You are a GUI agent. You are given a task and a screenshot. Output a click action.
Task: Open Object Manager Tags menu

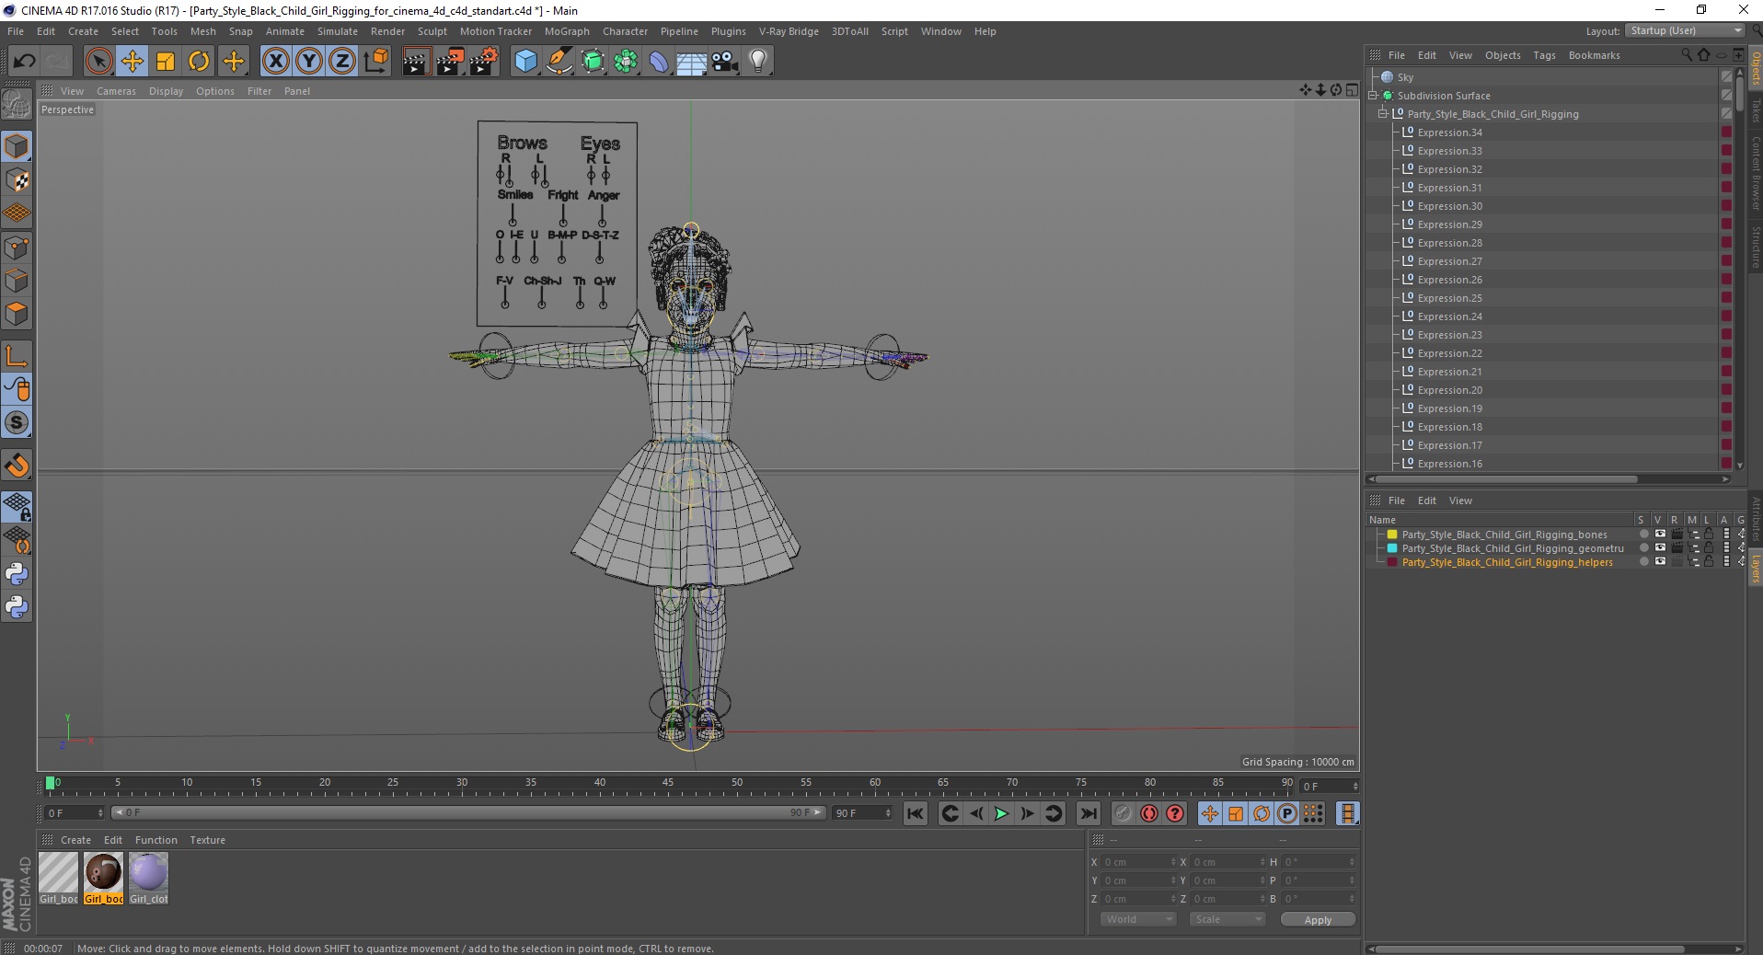click(1544, 55)
